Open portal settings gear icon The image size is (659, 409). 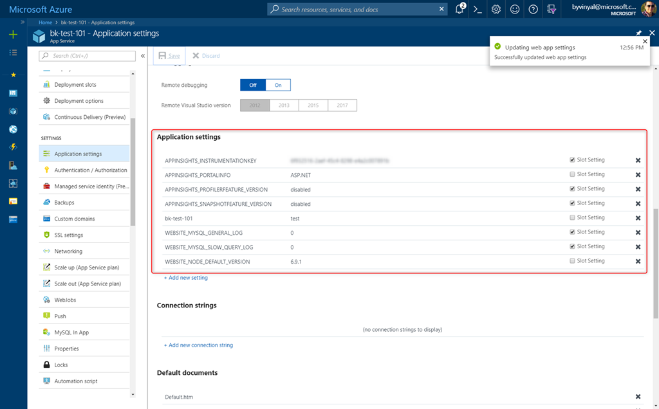point(496,9)
